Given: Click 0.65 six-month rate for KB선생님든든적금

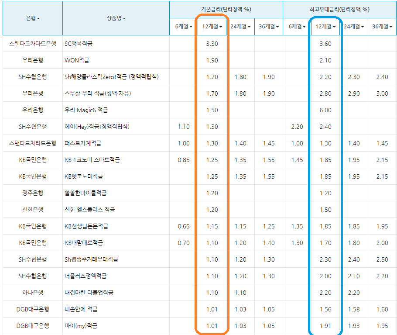Looking at the screenshot, I should pos(184,226).
